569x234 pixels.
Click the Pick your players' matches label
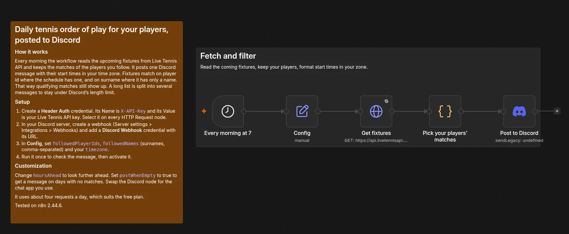(445, 136)
